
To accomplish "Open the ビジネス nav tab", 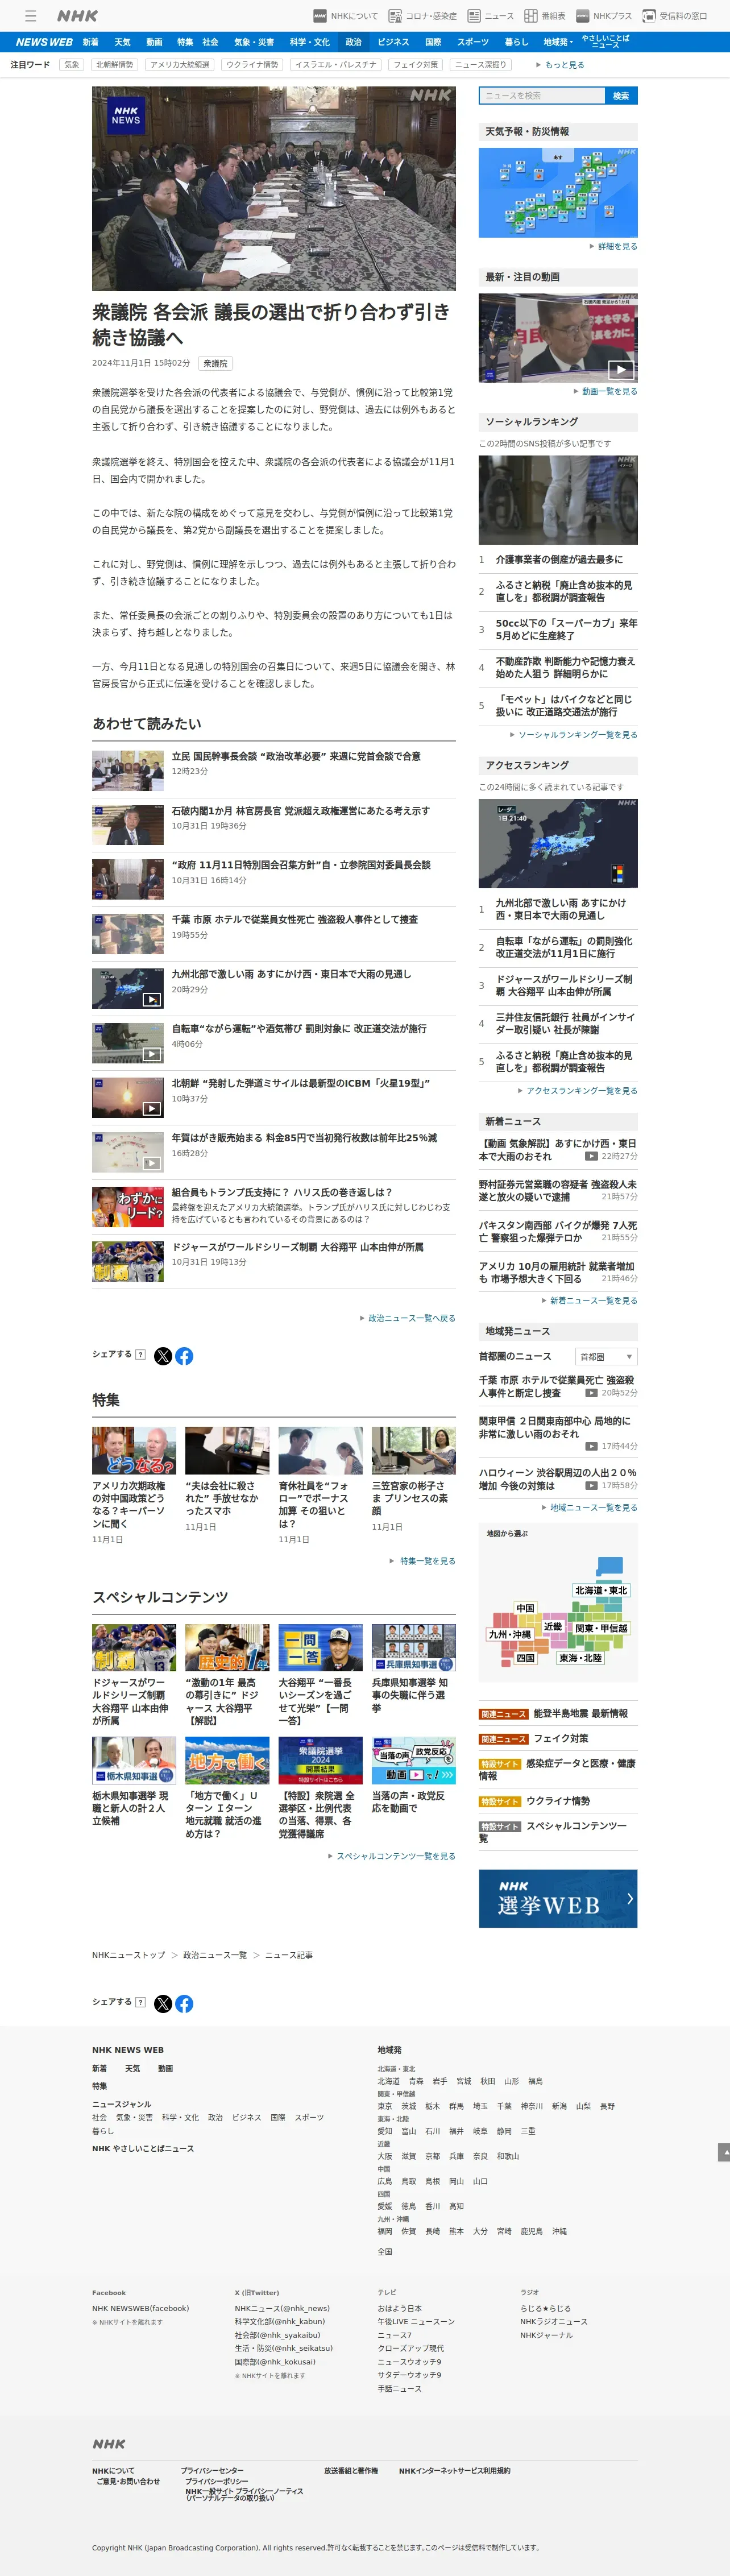I will coord(393,42).
